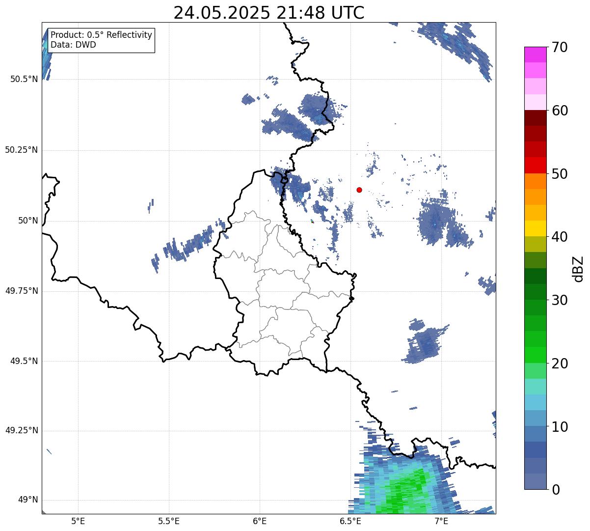Click the 49.25°N latitude label
The image size is (590, 531).
pos(22,430)
